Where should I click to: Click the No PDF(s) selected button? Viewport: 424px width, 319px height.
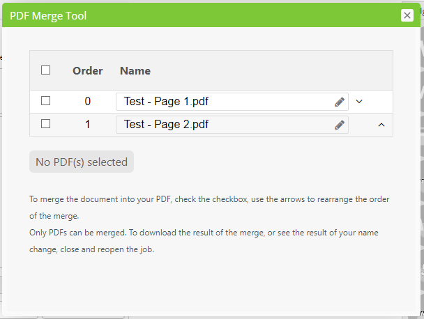point(82,162)
